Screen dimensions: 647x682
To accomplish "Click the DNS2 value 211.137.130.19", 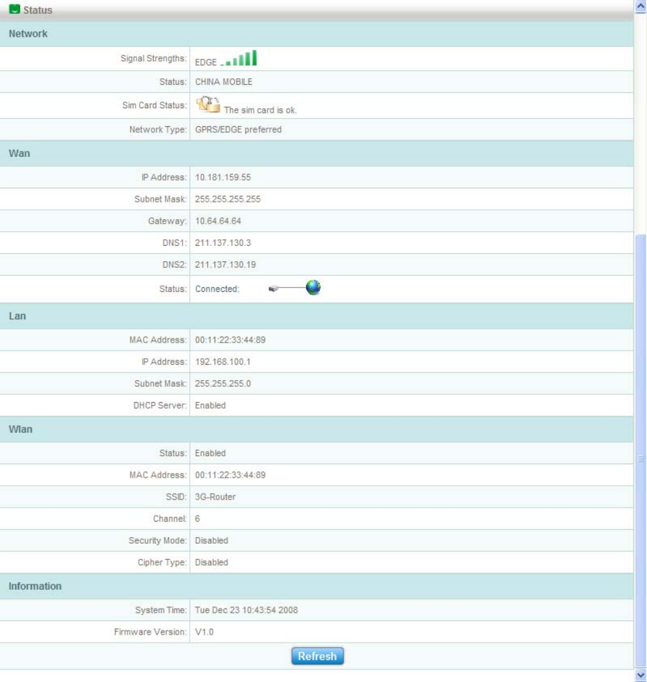I will coord(225,265).
